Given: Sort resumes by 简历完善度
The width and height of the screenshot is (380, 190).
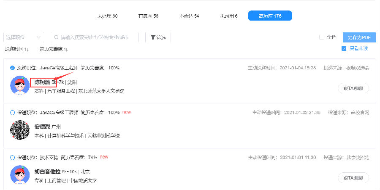Looking at the screenshot, I should [54, 49].
